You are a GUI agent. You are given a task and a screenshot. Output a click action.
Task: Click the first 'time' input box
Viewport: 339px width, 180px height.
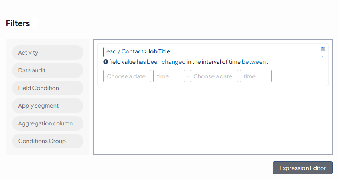click(x=169, y=76)
